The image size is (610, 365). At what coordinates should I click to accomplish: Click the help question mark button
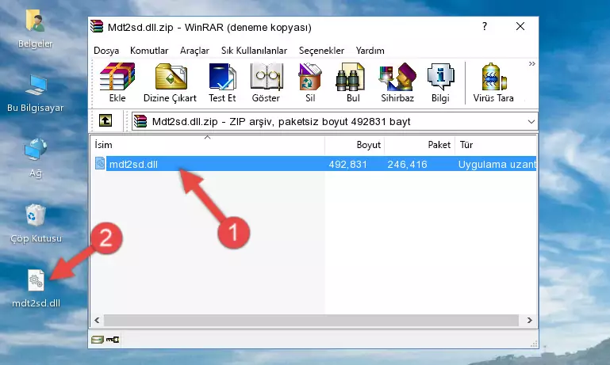tap(485, 26)
